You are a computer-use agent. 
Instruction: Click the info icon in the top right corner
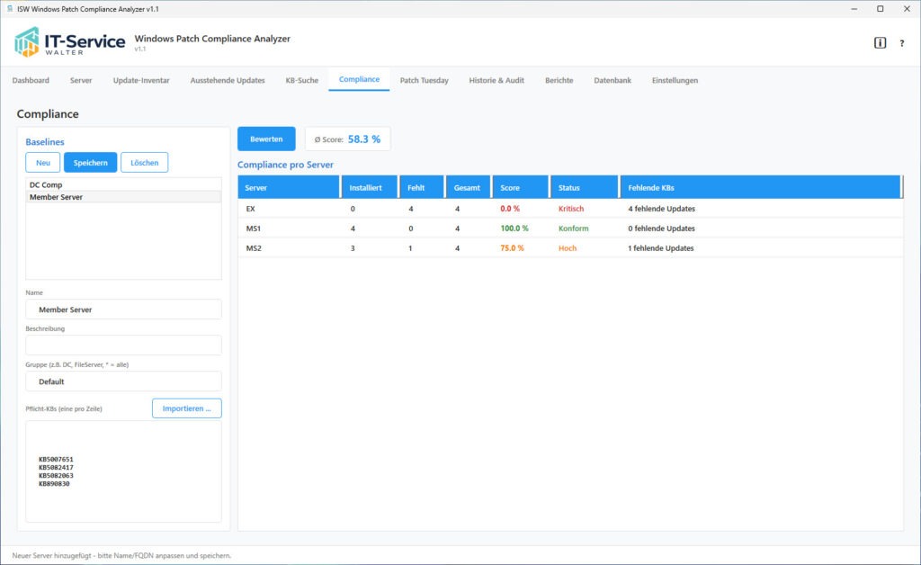pyautogui.click(x=878, y=40)
